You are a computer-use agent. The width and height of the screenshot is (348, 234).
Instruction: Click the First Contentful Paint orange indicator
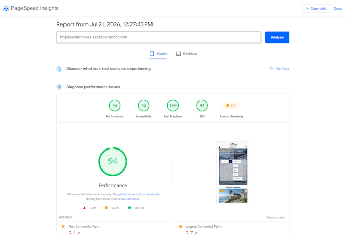tap(63, 227)
